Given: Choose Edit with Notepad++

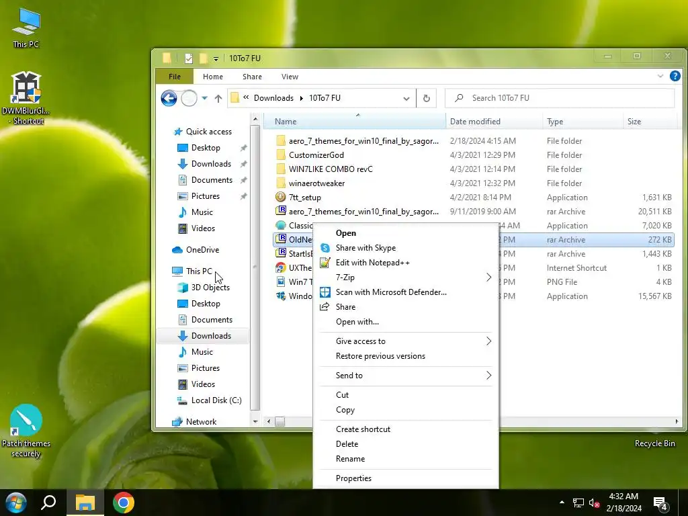Looking at the screenshot, I should click(406, 263).
